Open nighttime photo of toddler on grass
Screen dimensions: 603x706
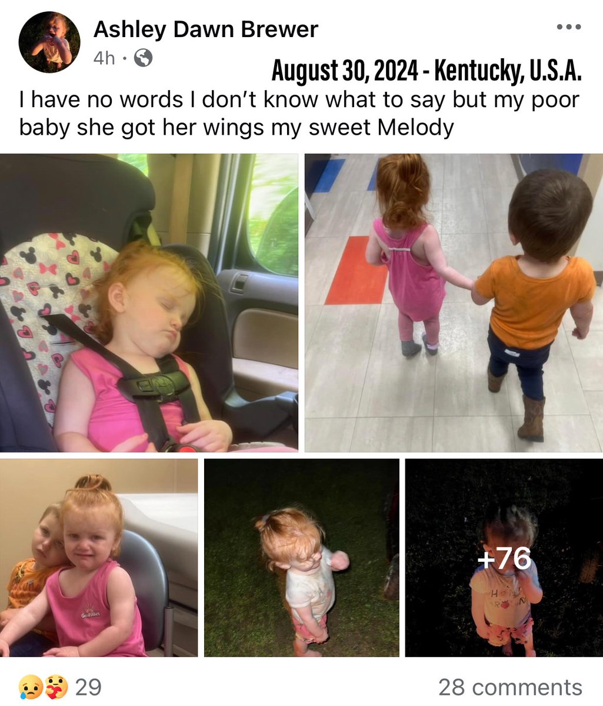302,558
